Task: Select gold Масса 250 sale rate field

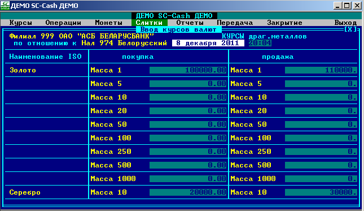Action: 321,152
